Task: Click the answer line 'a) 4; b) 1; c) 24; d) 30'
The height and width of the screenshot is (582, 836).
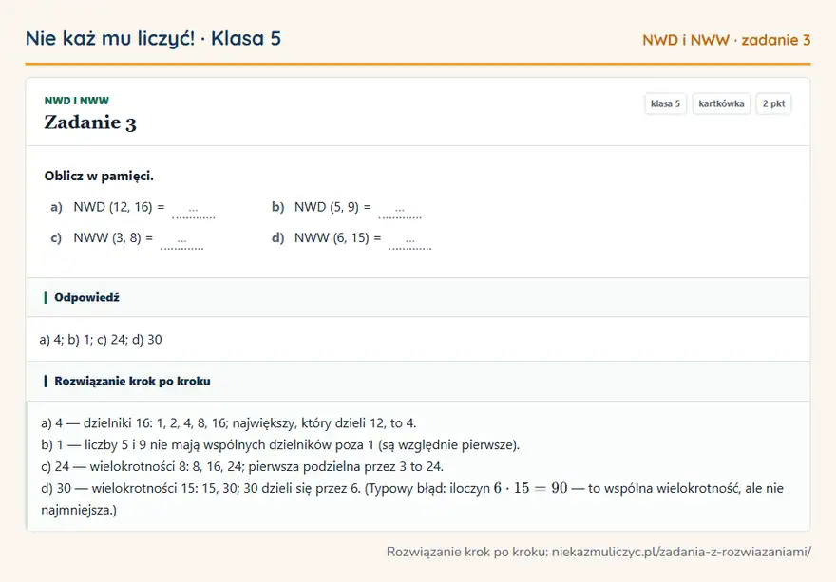Action: (x=101, y=340)
